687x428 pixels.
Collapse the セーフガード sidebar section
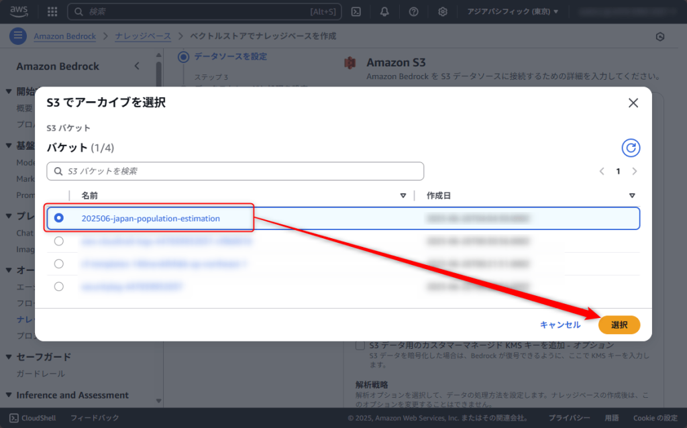click(x=9, y=357)
